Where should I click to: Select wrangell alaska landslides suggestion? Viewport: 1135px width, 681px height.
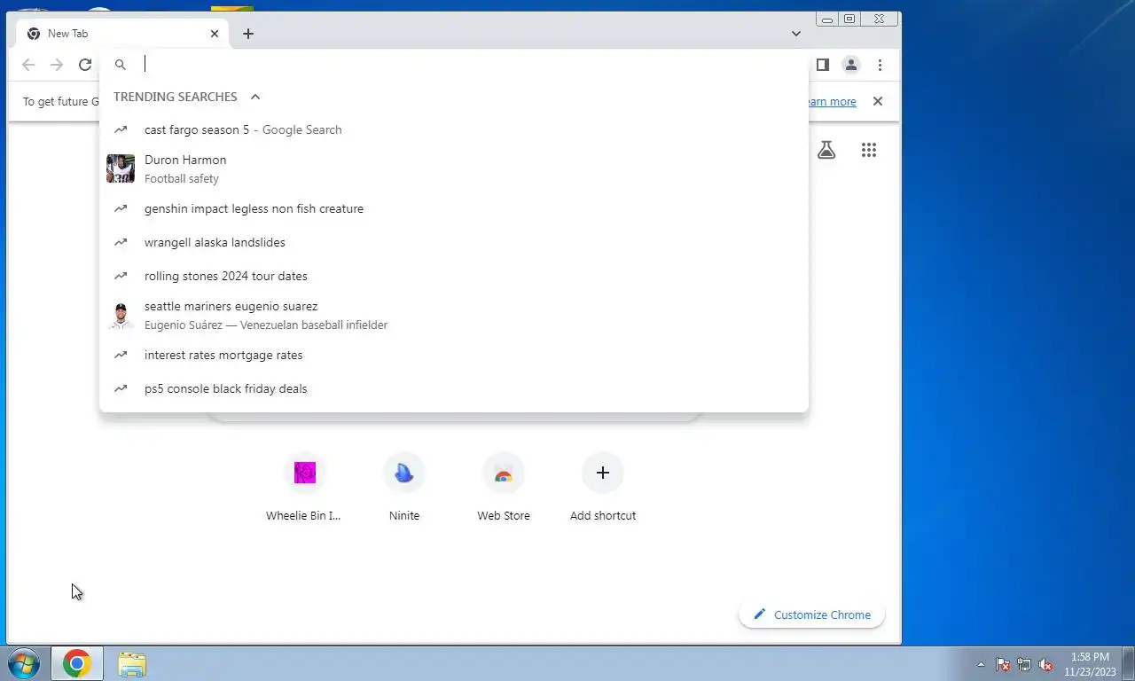pyautogui.click(x=454, y=242)
